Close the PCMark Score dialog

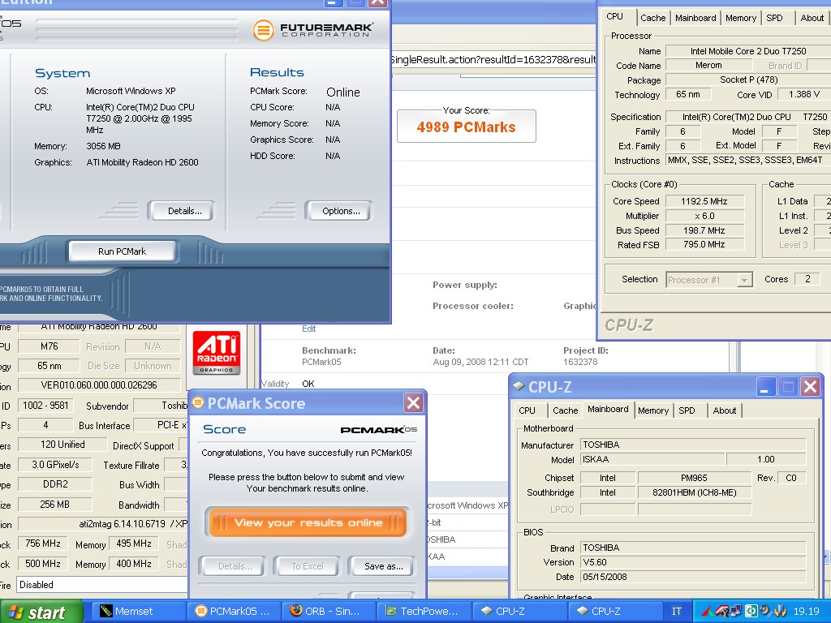[x=413, y=403]
